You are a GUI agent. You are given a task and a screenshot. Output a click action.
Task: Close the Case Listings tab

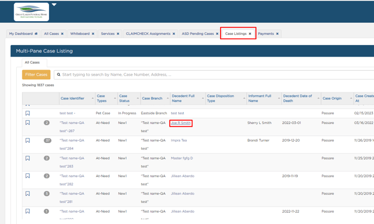250,34
